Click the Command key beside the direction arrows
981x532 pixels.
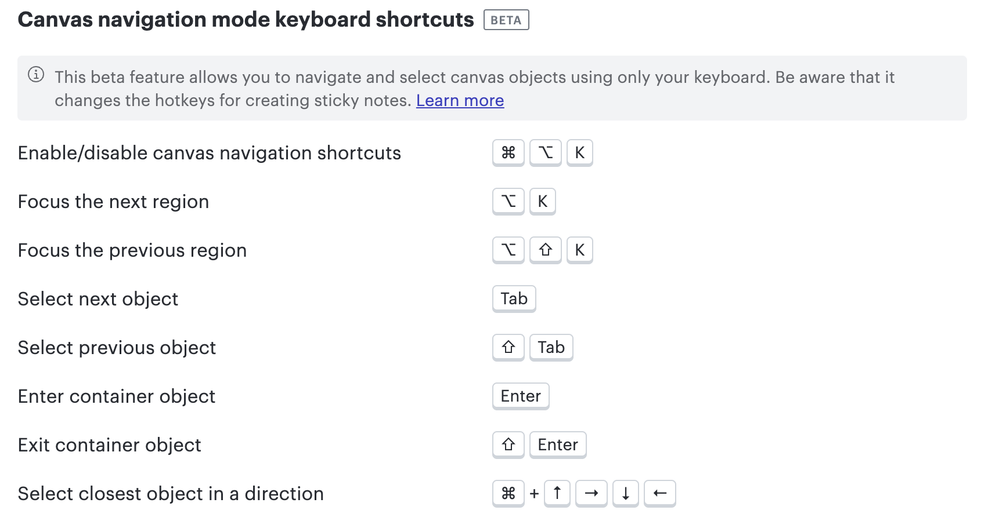(x=508, y=493)
